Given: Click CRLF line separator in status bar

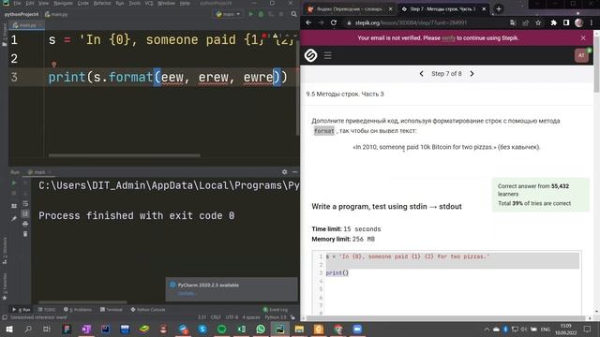Looking at the screenshot, I should coord(216,317).
